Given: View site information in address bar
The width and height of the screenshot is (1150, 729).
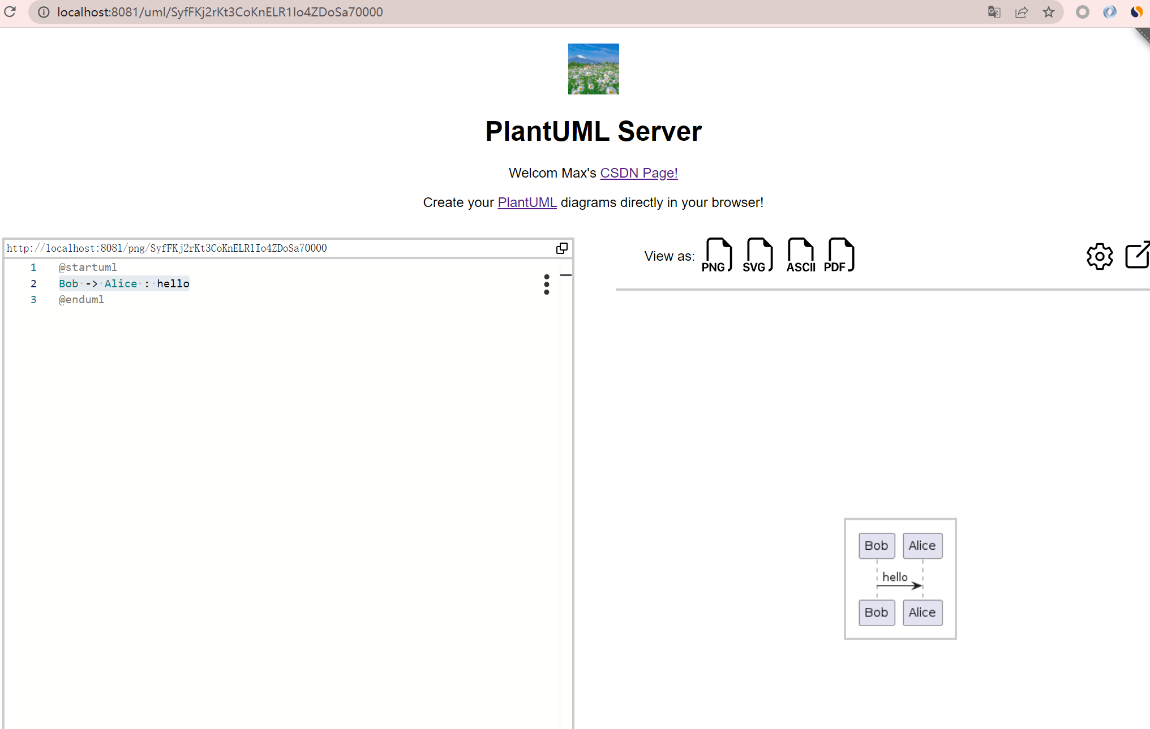Looking at the screenshot, I should (x=43, y=12).
